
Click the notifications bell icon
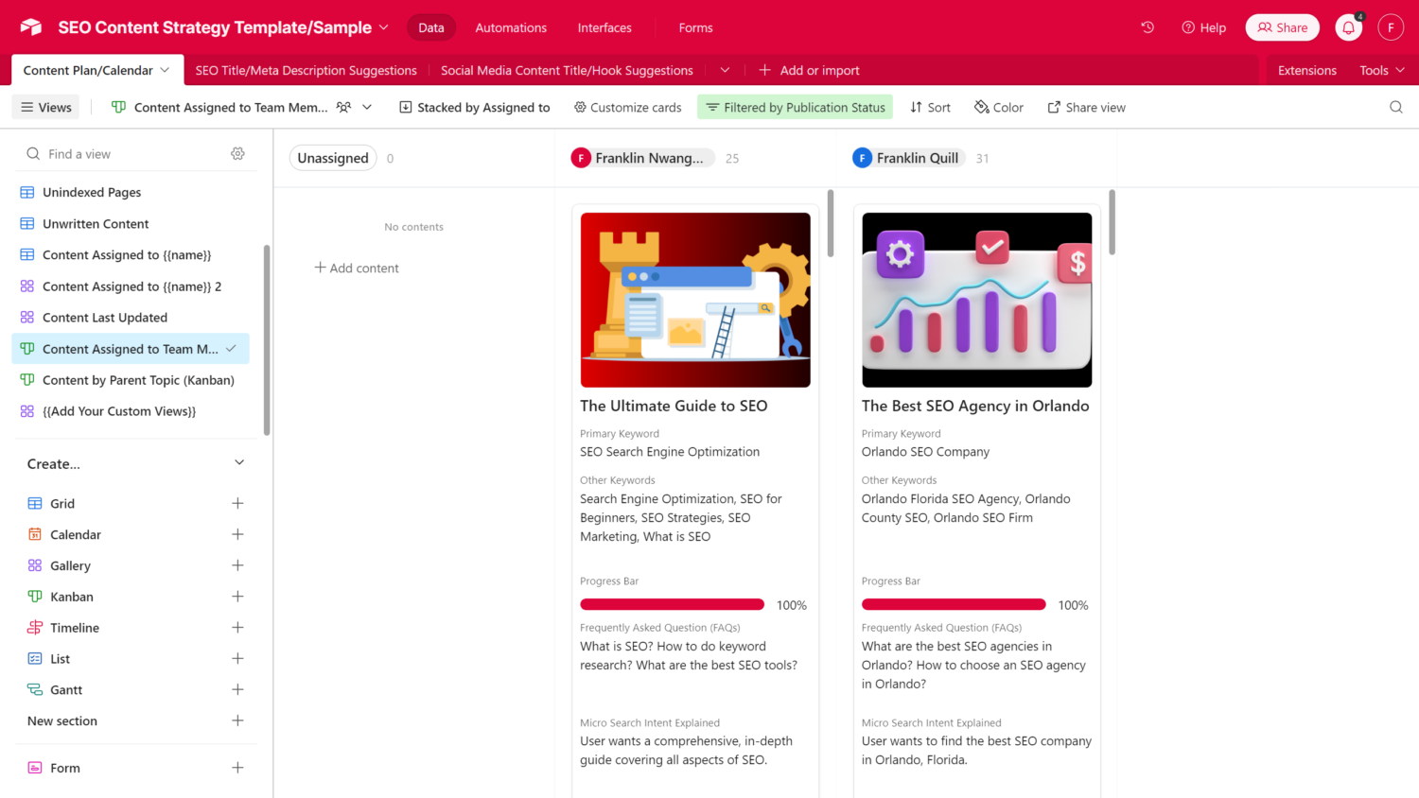pyautogui.click(x=1348, y=27)
